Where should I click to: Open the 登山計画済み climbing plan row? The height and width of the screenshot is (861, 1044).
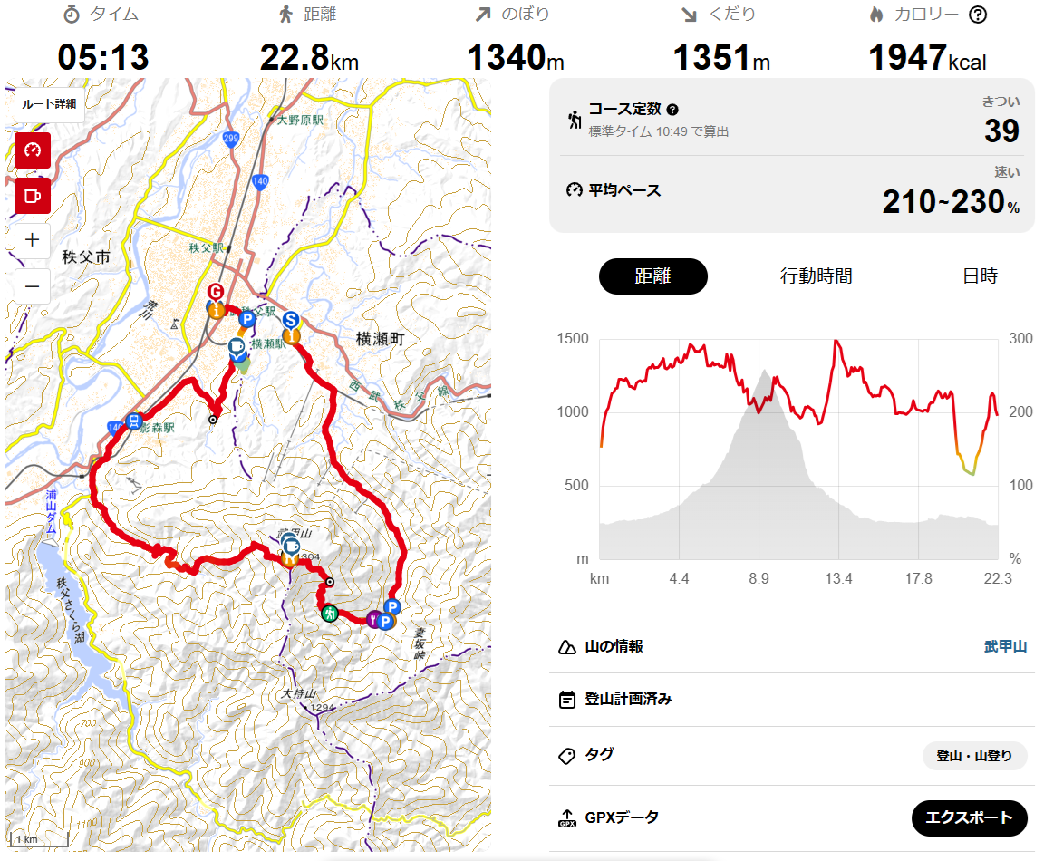[792, 699]
